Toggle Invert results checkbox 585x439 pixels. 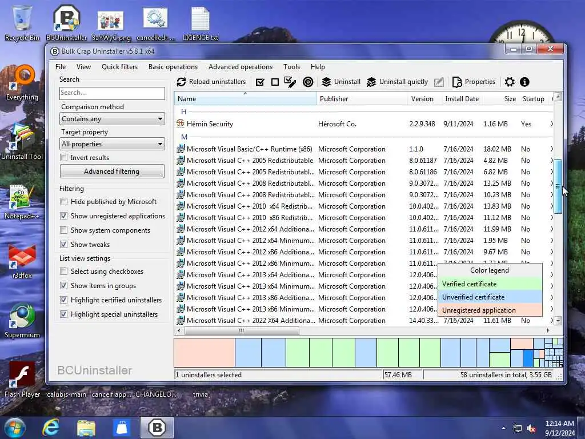(64, 158)
